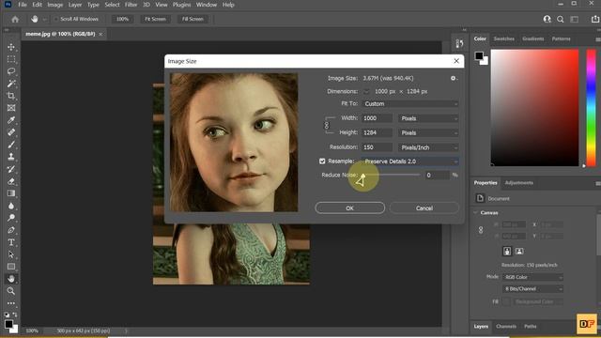
Task: Click the 100% zoom button
Action: click(122, 19)
